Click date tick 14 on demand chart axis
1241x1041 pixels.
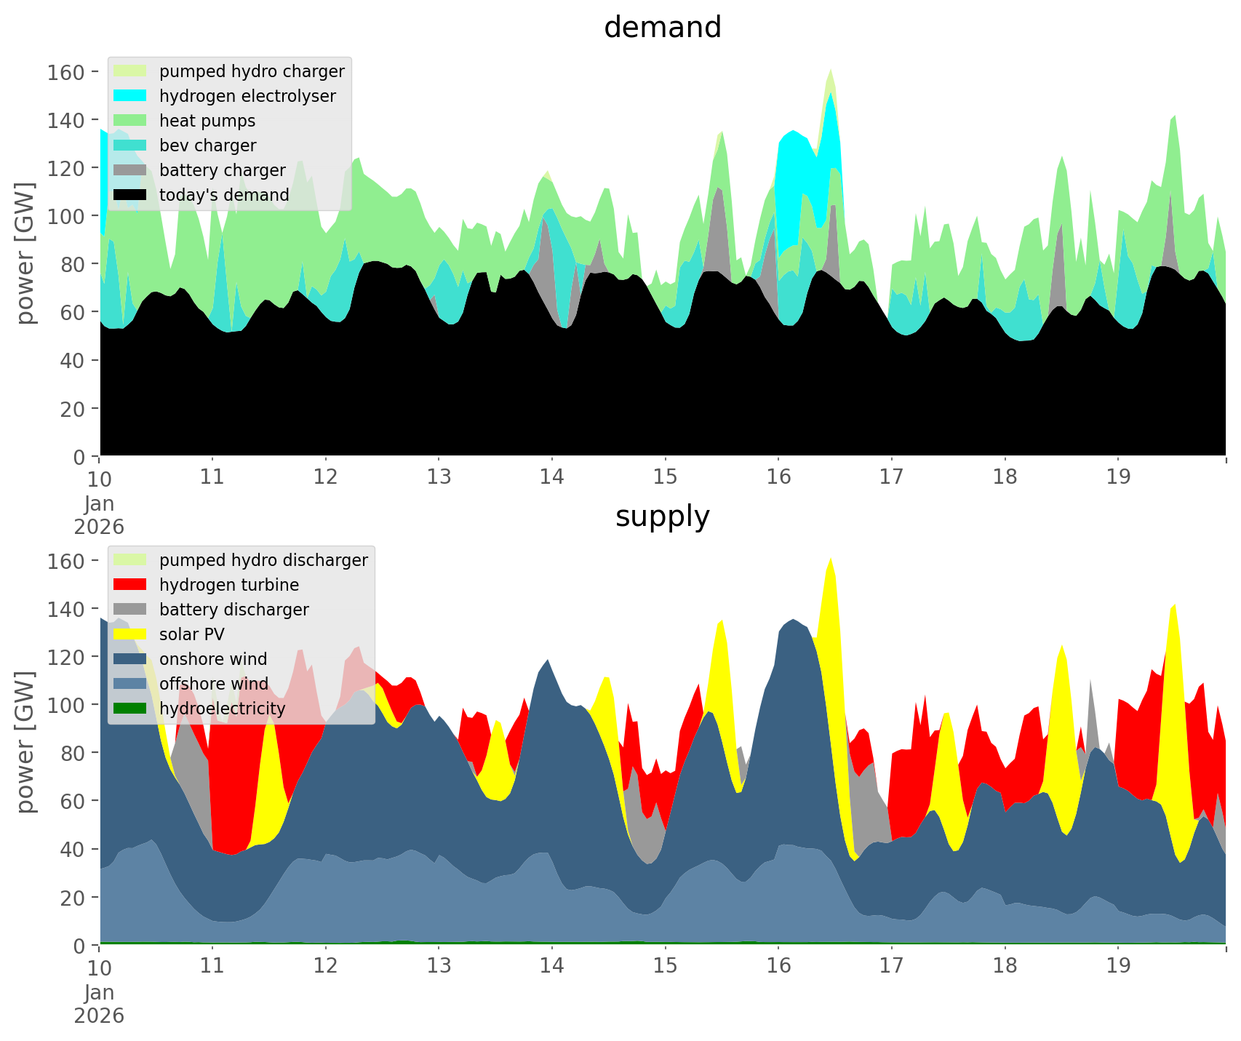[551, 477]
